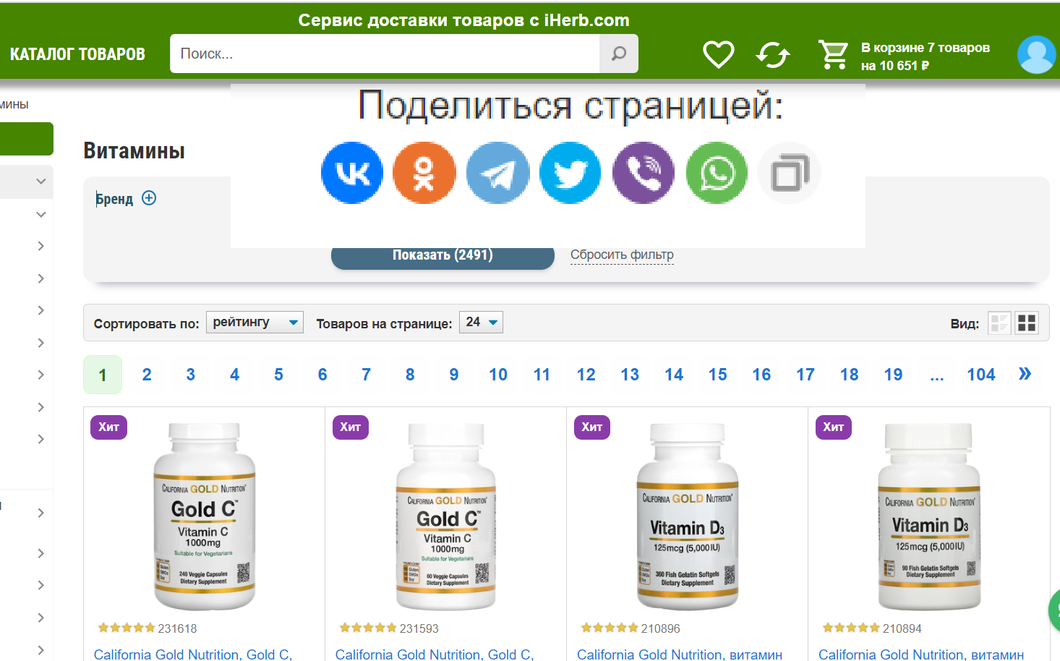
Task: Open sort by рейтингу dropdown
Action: tap(255, 323)
